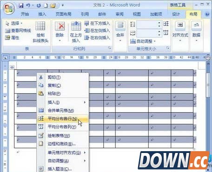Increase row height with up spinner

[x=159, y=23]
